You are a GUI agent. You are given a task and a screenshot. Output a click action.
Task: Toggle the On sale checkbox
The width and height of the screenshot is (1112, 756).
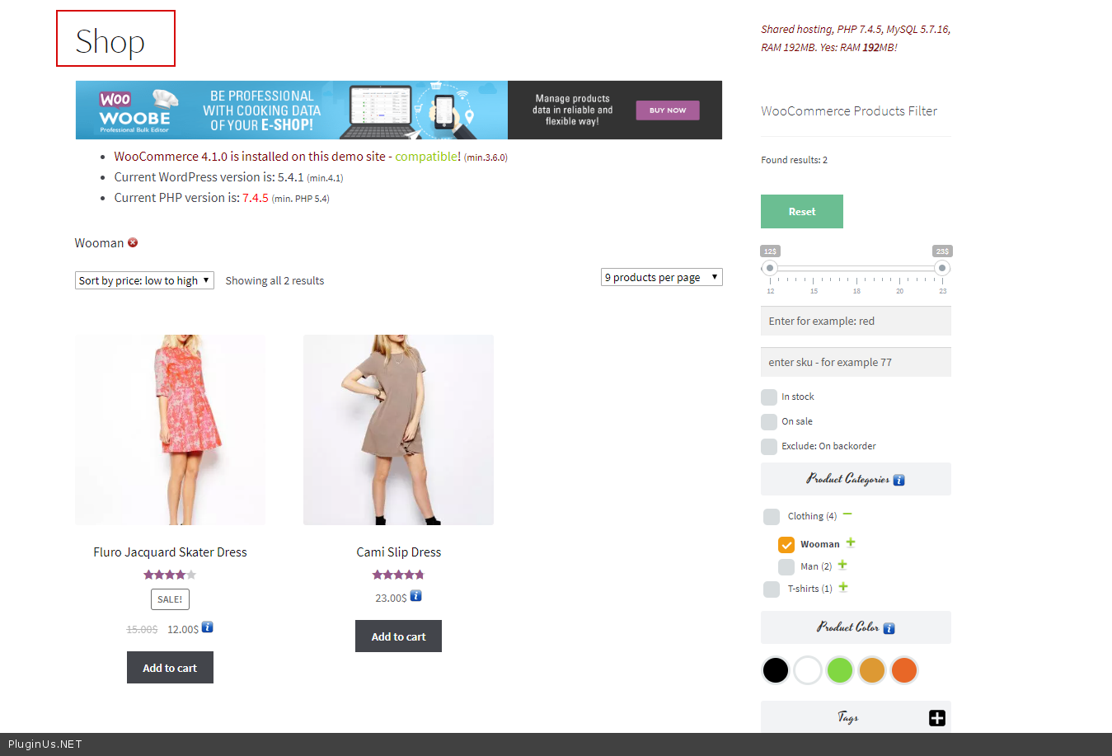769,422
